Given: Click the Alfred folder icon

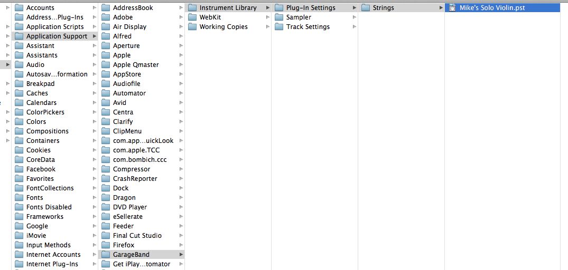Looking at the screenshot, I should click(106, 36).
